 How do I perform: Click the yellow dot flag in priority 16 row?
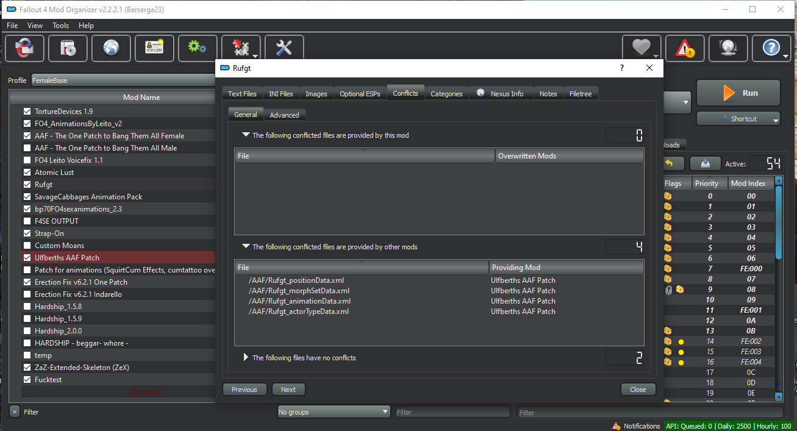click(681, 362)
